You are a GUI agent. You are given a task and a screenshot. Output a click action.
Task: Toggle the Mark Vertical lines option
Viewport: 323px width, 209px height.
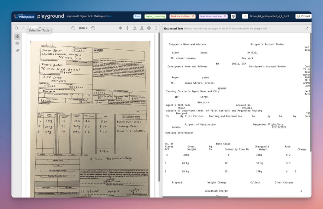[183, 16]
